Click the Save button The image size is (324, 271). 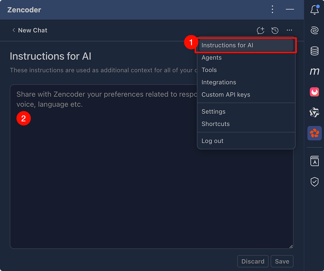[282, 261]
